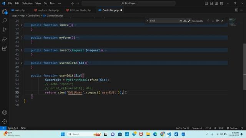Viewport: 246px width, 138px height.
Task: Toggle Find in Selection
Action: 218,21
